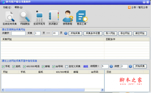Click the 邮箱 column header in results

(x=81, y=72)
